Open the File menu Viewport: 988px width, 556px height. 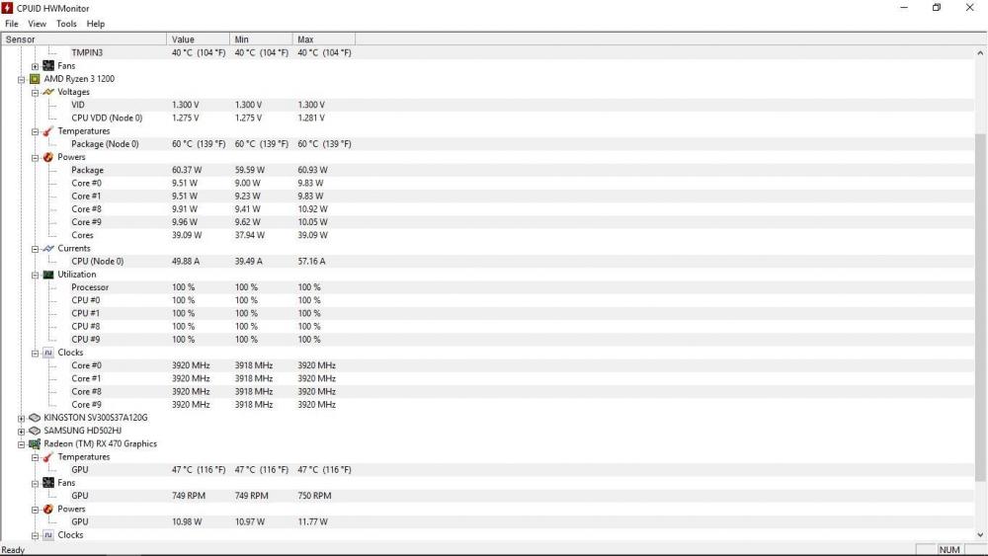click(x=12, y=24)
